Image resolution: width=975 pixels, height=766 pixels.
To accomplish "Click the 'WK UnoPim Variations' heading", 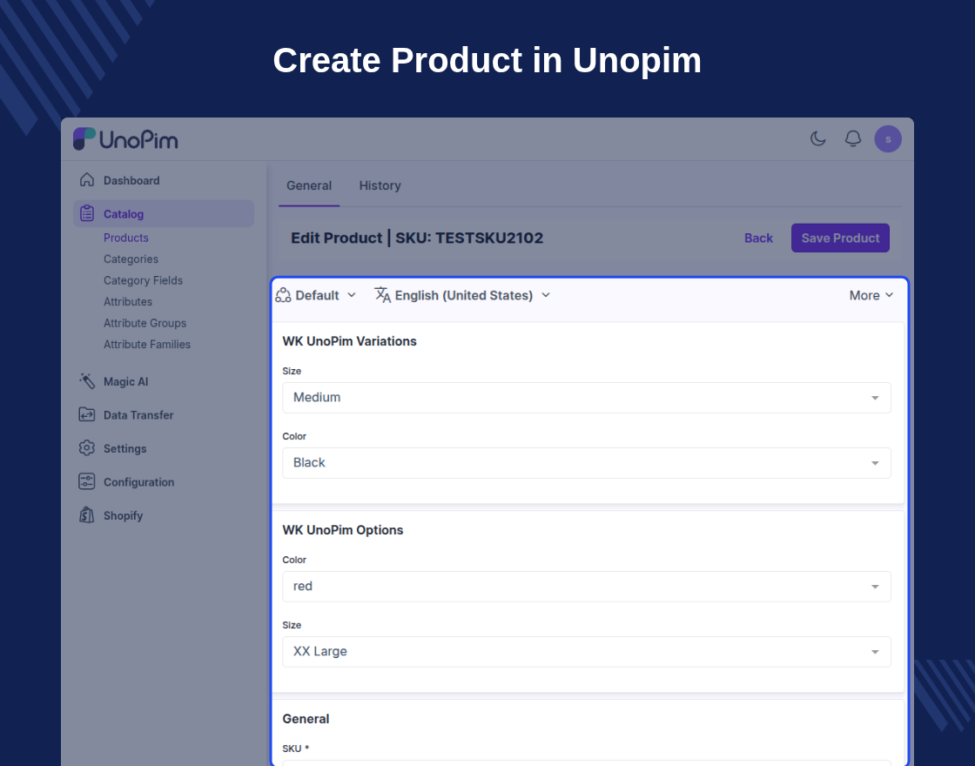I will (349, 341).
